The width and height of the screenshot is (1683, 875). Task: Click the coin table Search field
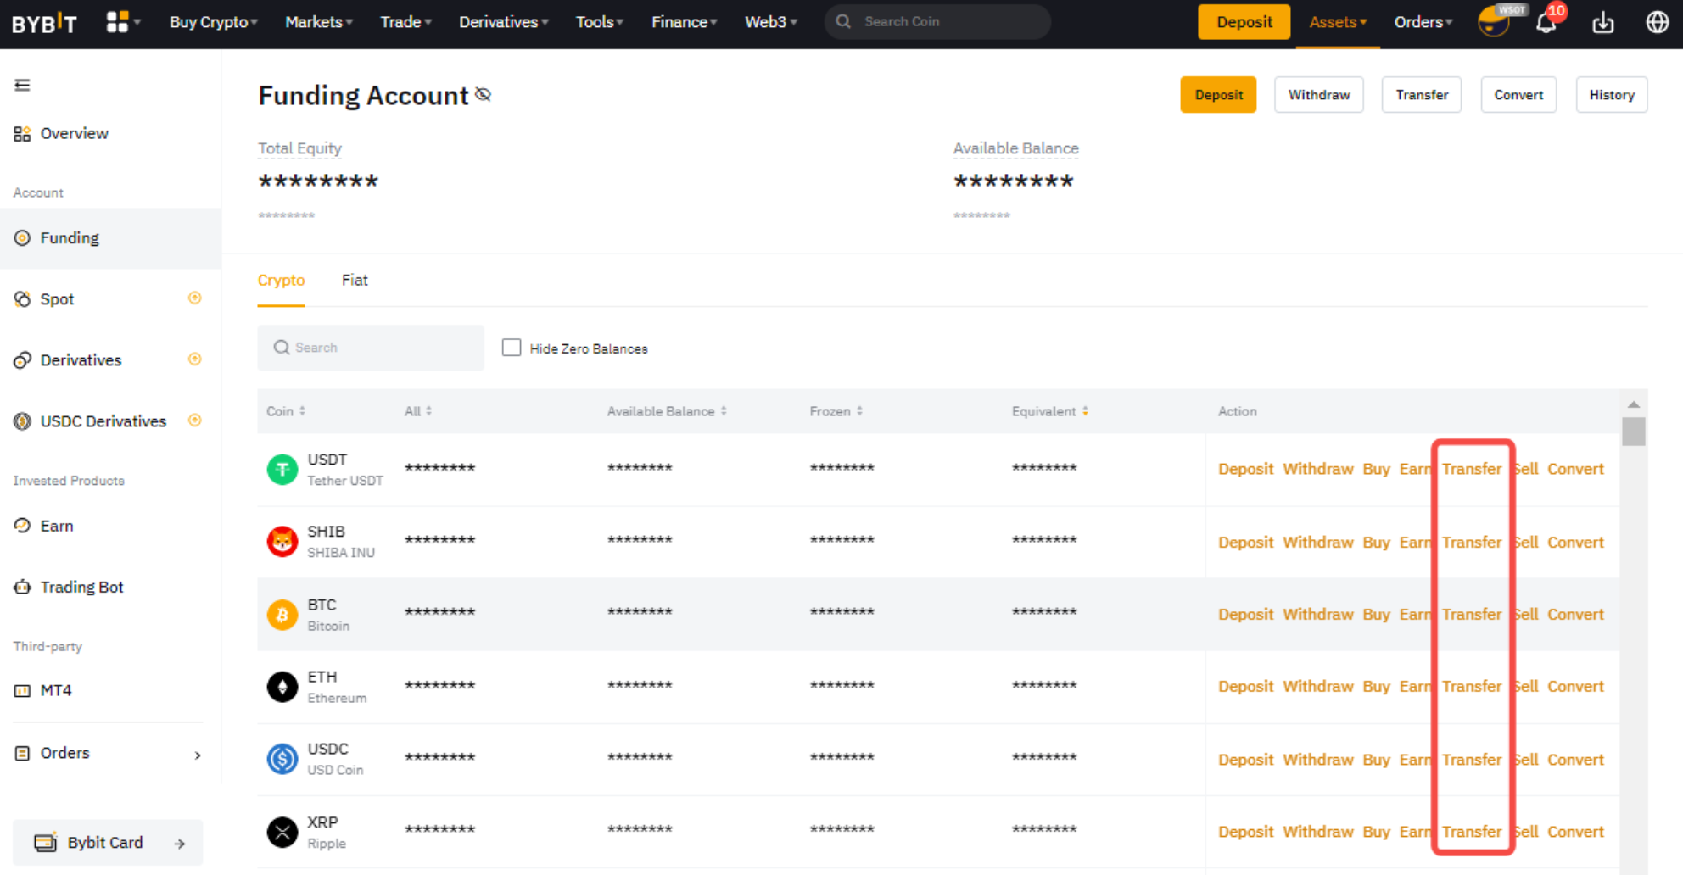click(x=371, y=348)
